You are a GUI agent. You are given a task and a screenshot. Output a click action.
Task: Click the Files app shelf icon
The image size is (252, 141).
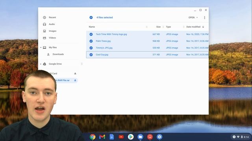pyautogui.click(x=140, y=137)
